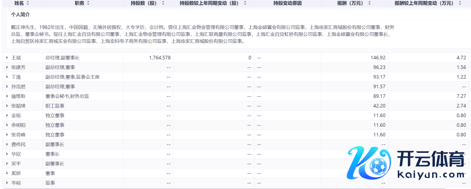Viewport: 471px width, 189px height.
Task: Click the 个人简介 section heading
Action: pyautogui.click(x=20, y=14)
